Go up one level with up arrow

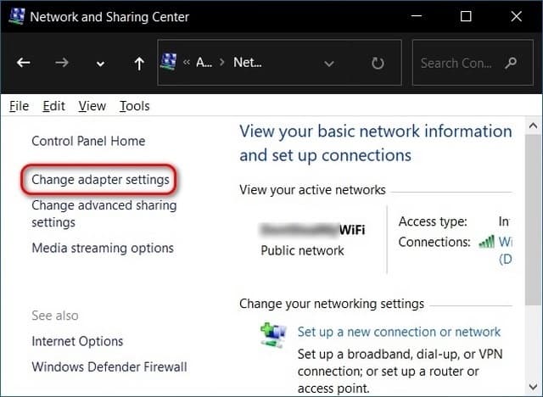[x=139, y=64]
